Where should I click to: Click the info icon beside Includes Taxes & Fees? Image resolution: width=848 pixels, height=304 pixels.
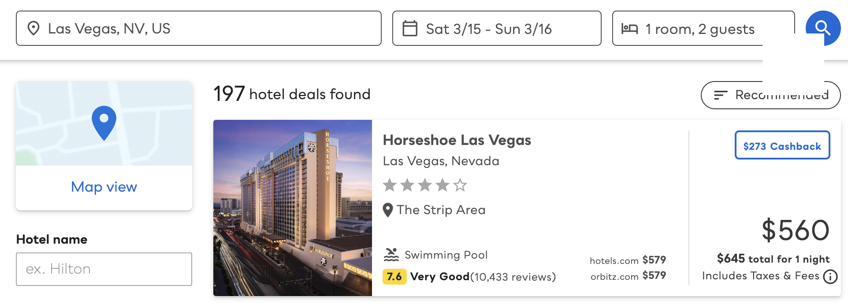(830, 277)
